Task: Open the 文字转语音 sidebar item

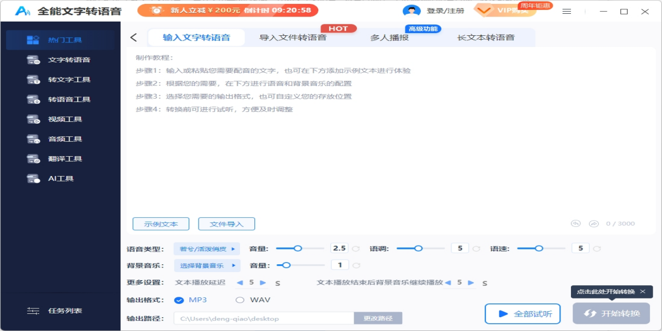Action: pos(60,60)
